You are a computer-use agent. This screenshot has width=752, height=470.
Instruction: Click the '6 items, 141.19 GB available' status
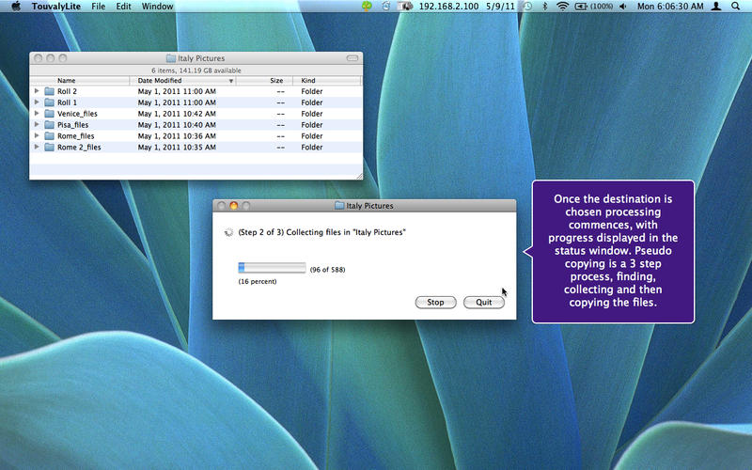coord(196,70)
